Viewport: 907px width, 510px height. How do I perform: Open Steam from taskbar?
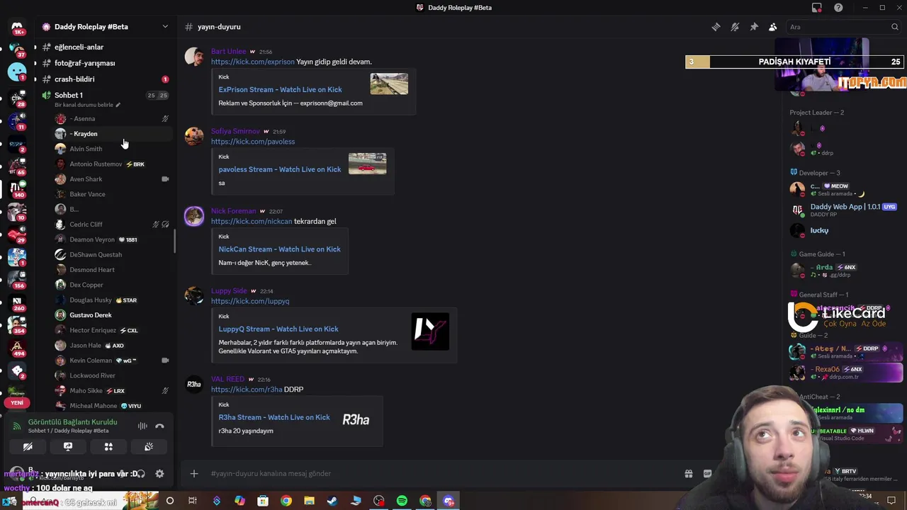(x=332, y=501)
